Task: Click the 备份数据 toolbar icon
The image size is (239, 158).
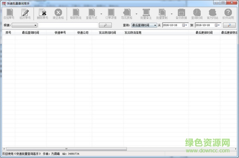Action: tap(181, 14)
